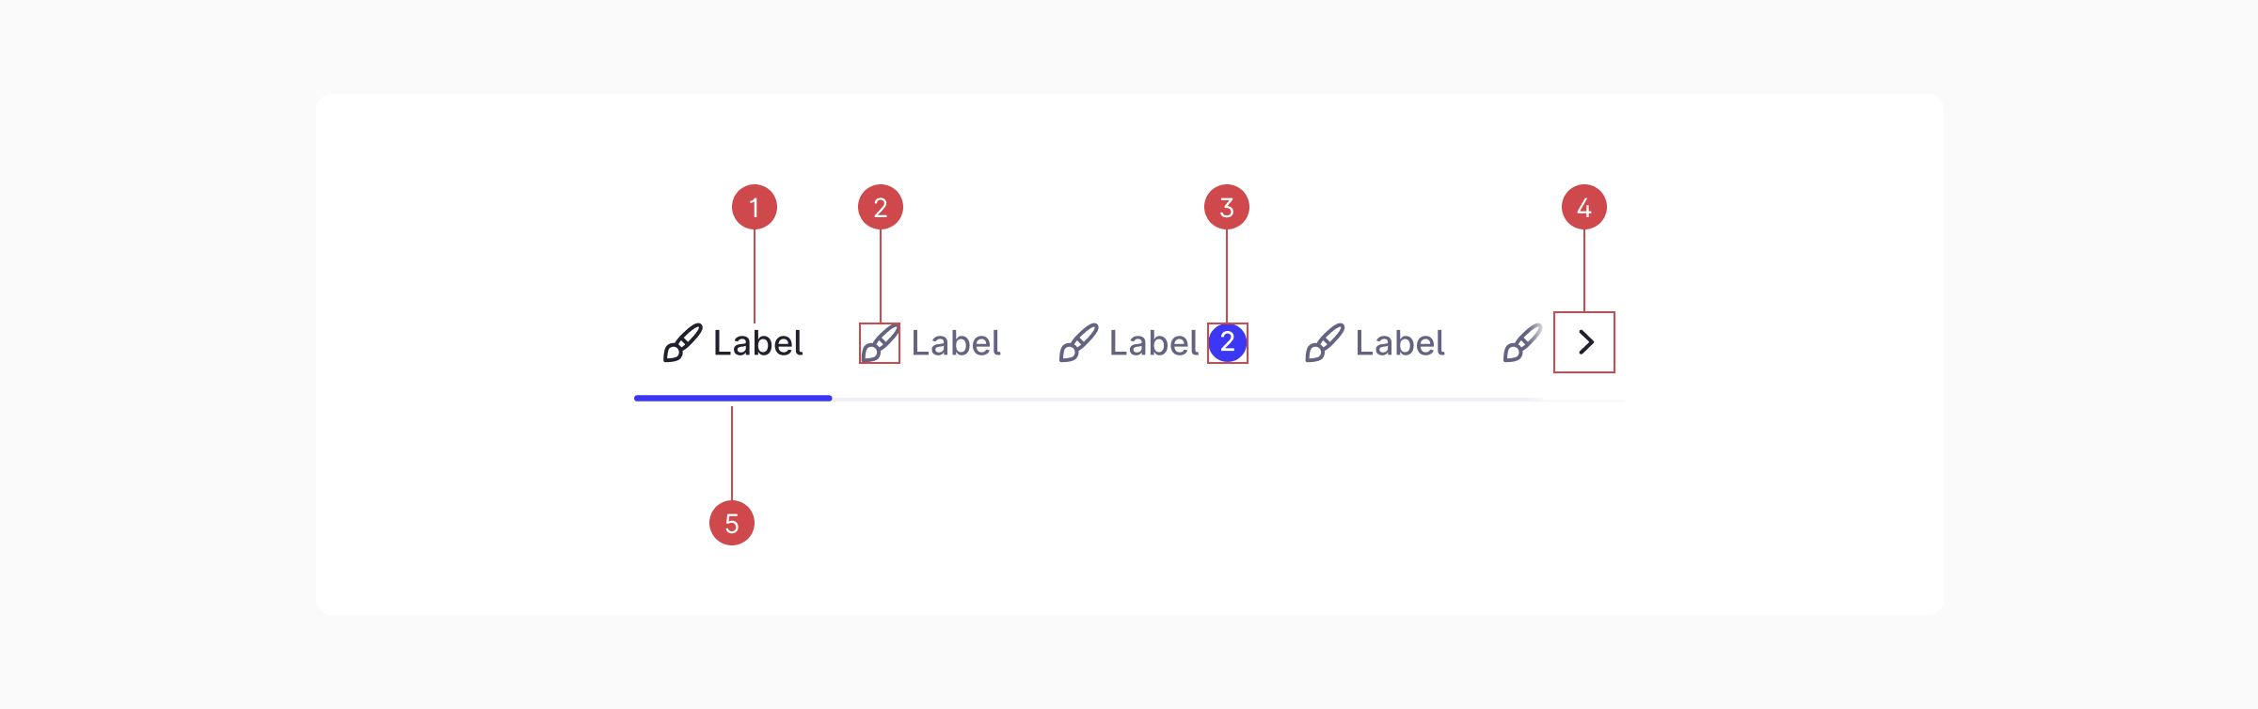The image size is (2258, 709).
Task: Click red annotation marker number 3
Action: pyautogui.click(x=1227, y=208)
